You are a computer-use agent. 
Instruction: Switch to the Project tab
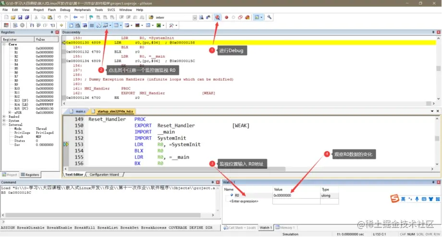point(10,175)
